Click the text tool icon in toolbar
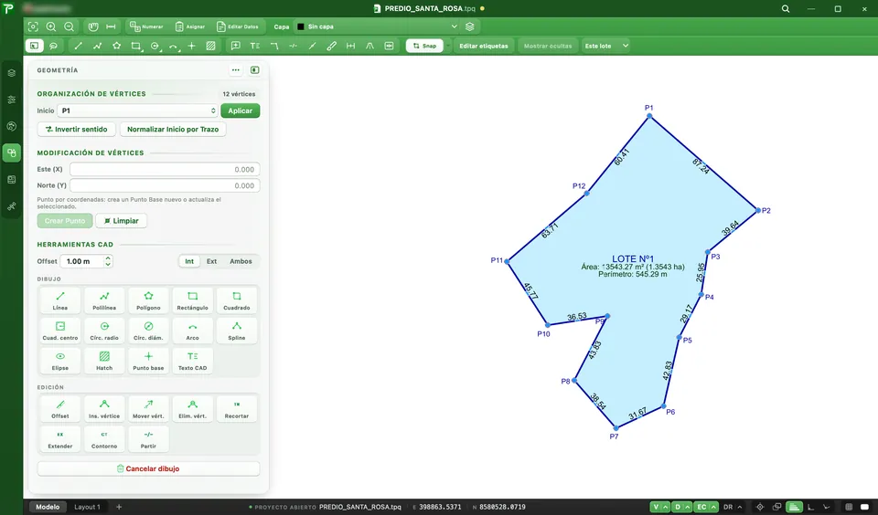Image resolution: width=878 pixels, height=515 pixels. pos(255,46)
